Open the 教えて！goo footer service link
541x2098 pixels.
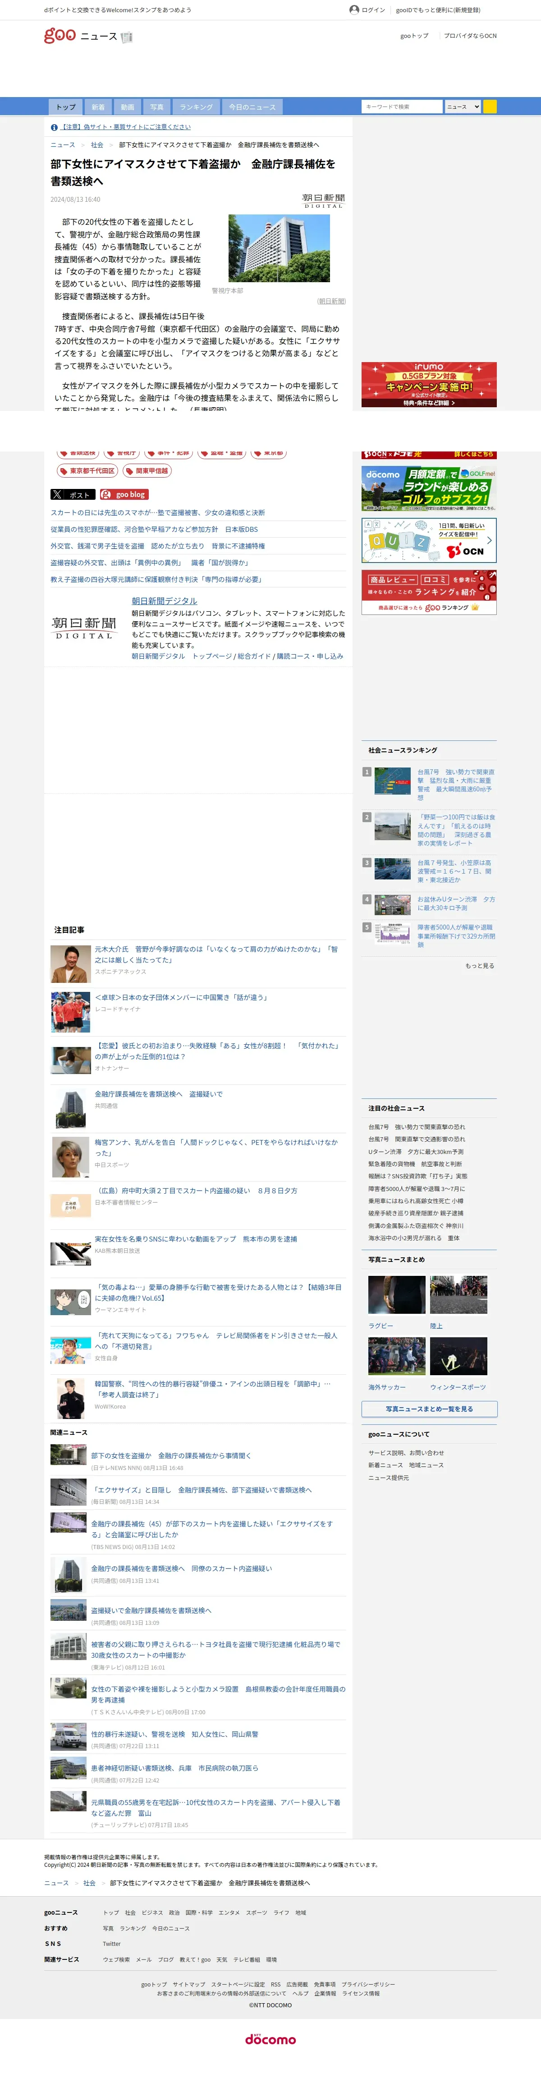point(195,1959)
